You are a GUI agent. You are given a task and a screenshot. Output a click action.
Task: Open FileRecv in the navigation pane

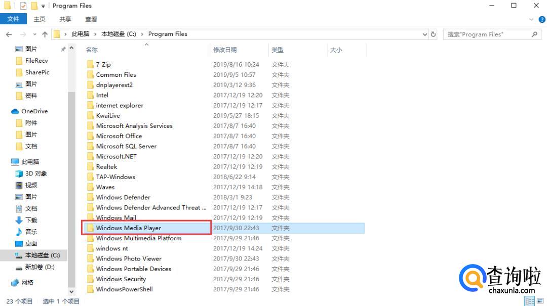click(x=36, y=61)
